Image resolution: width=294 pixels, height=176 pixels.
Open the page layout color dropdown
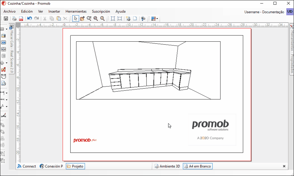point(157,18)
